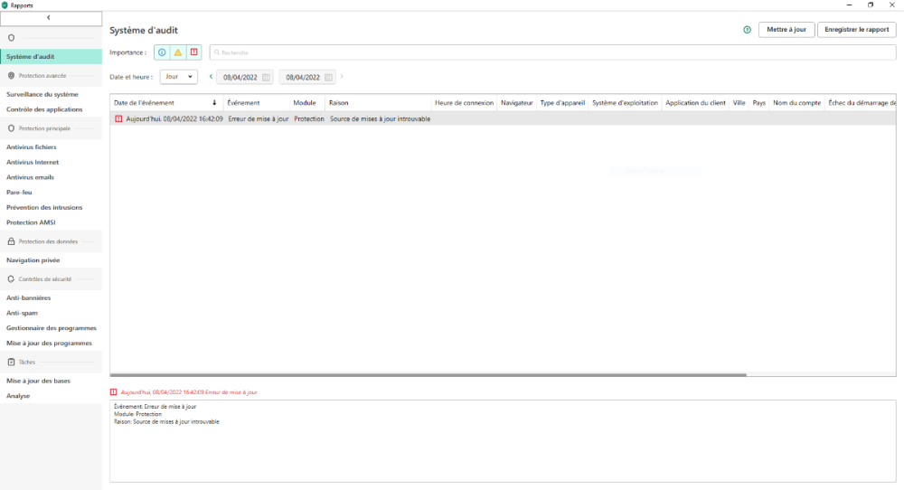Click the circle icon atop the sidebar

11,38
